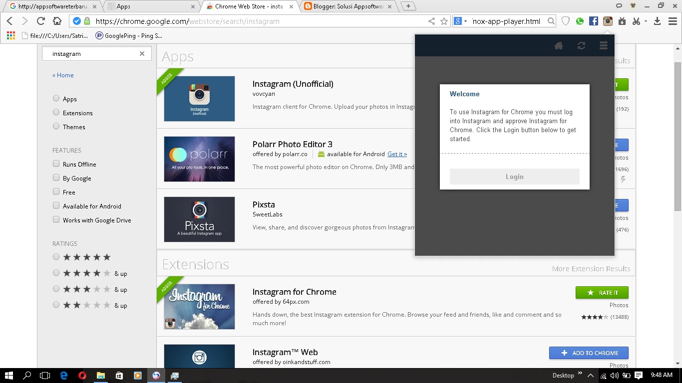
Task: Open More Extension Results link
Action: coord(591,269)
